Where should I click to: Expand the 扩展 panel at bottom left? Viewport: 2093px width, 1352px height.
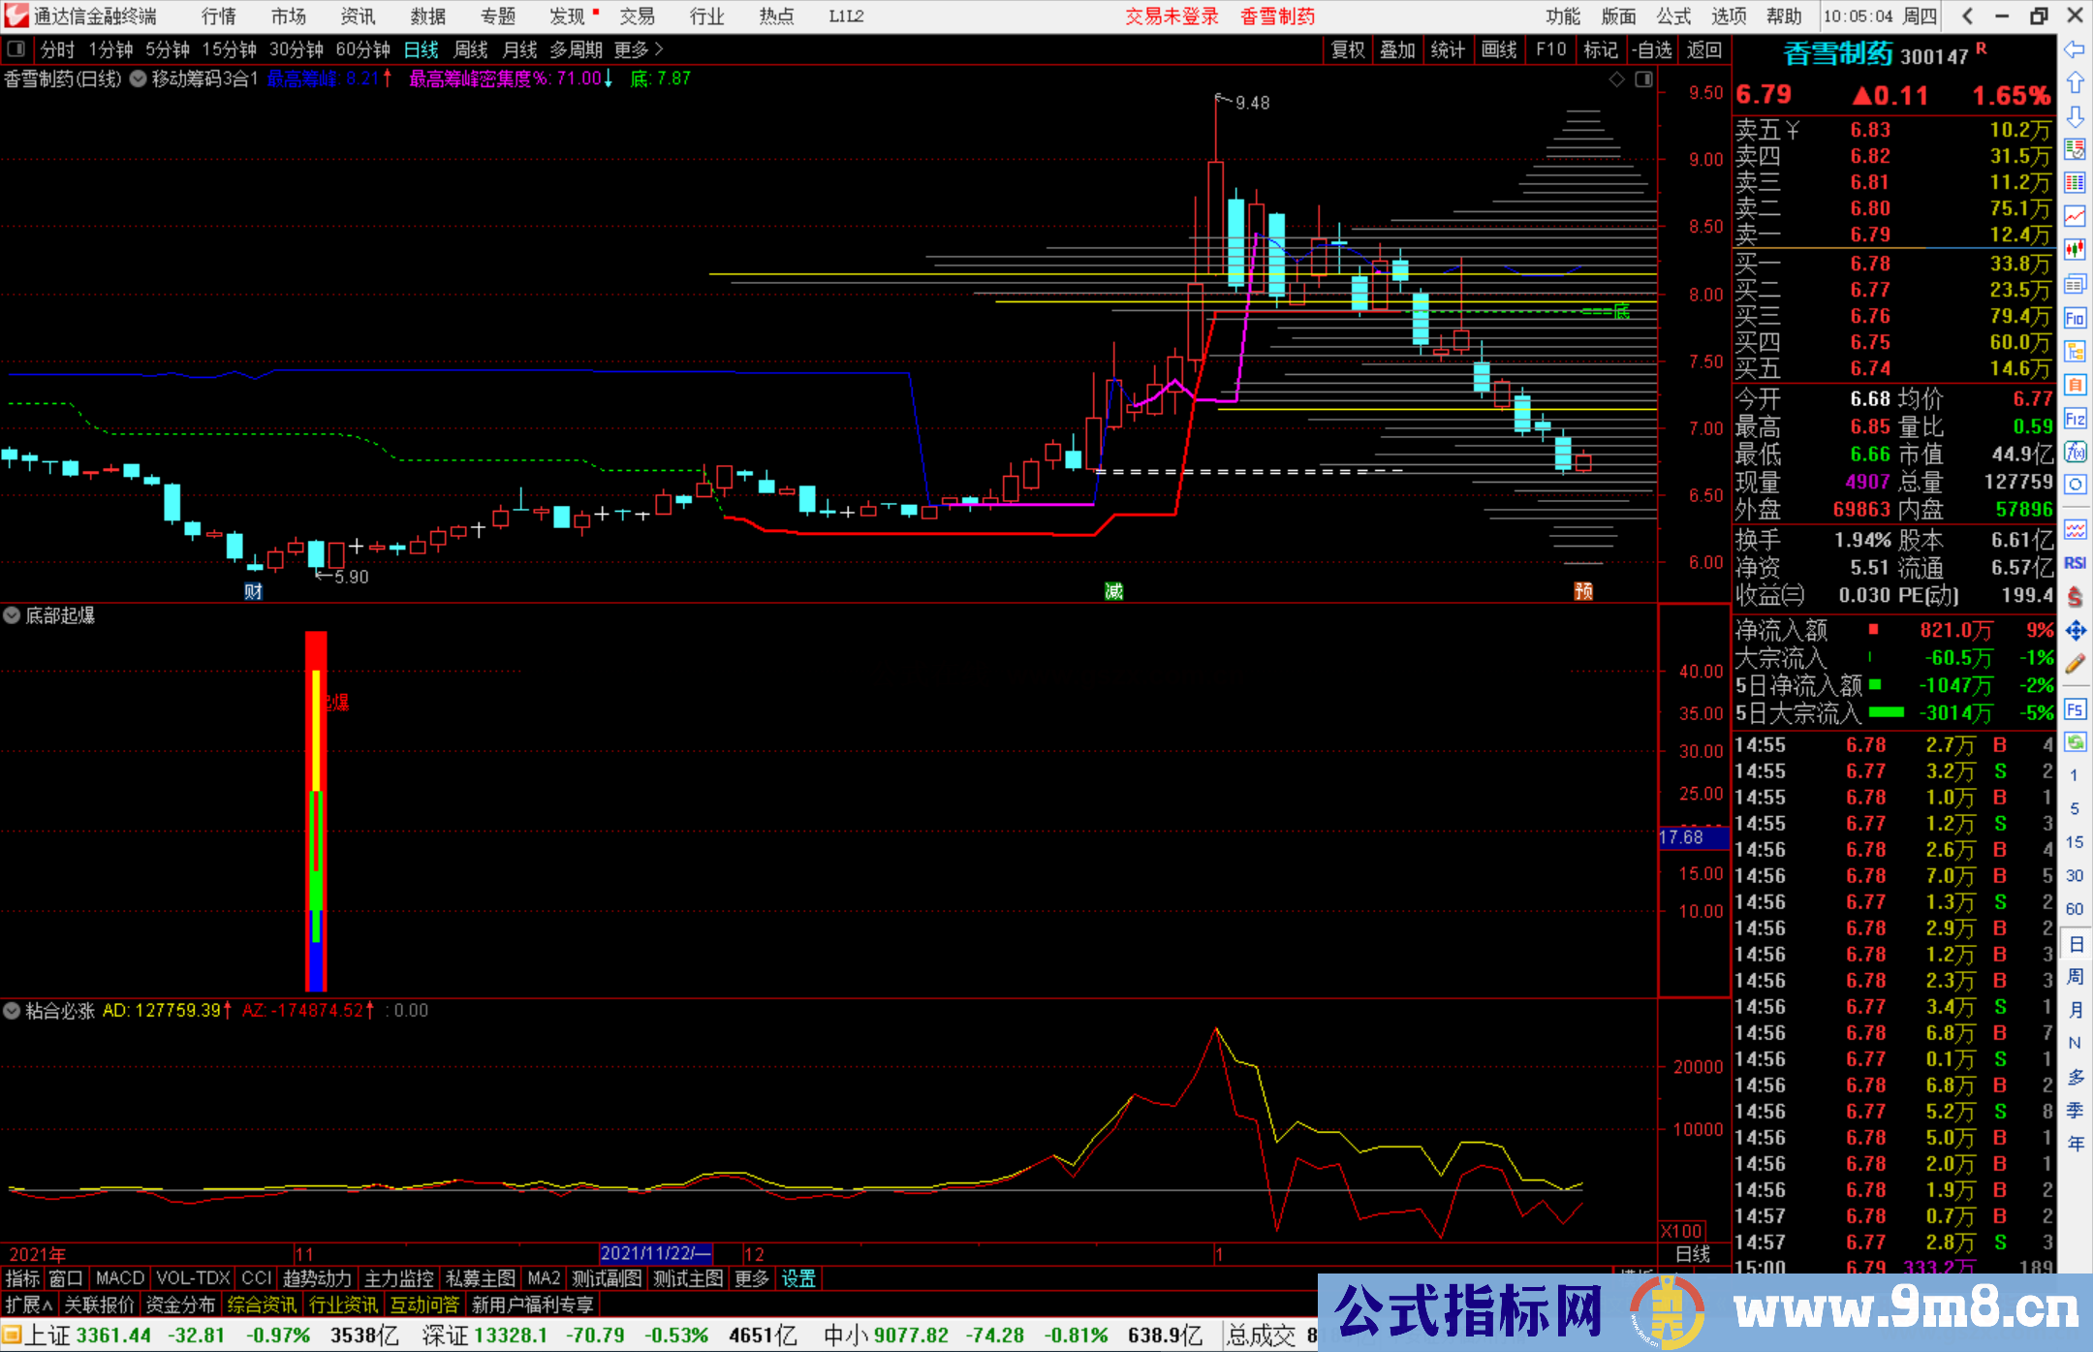28,1305
